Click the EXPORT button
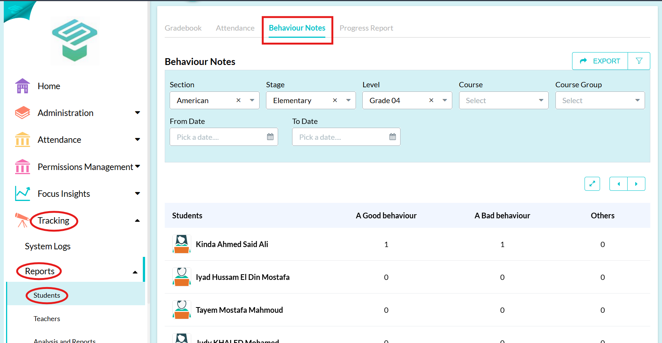This screenshot has height=343, width=662. [600, 61]
